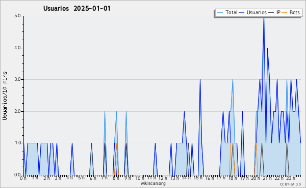Viewport: 306px width, 188px height.
Task: Click the 'Usuarios' legend label
Action: (257, 12)
